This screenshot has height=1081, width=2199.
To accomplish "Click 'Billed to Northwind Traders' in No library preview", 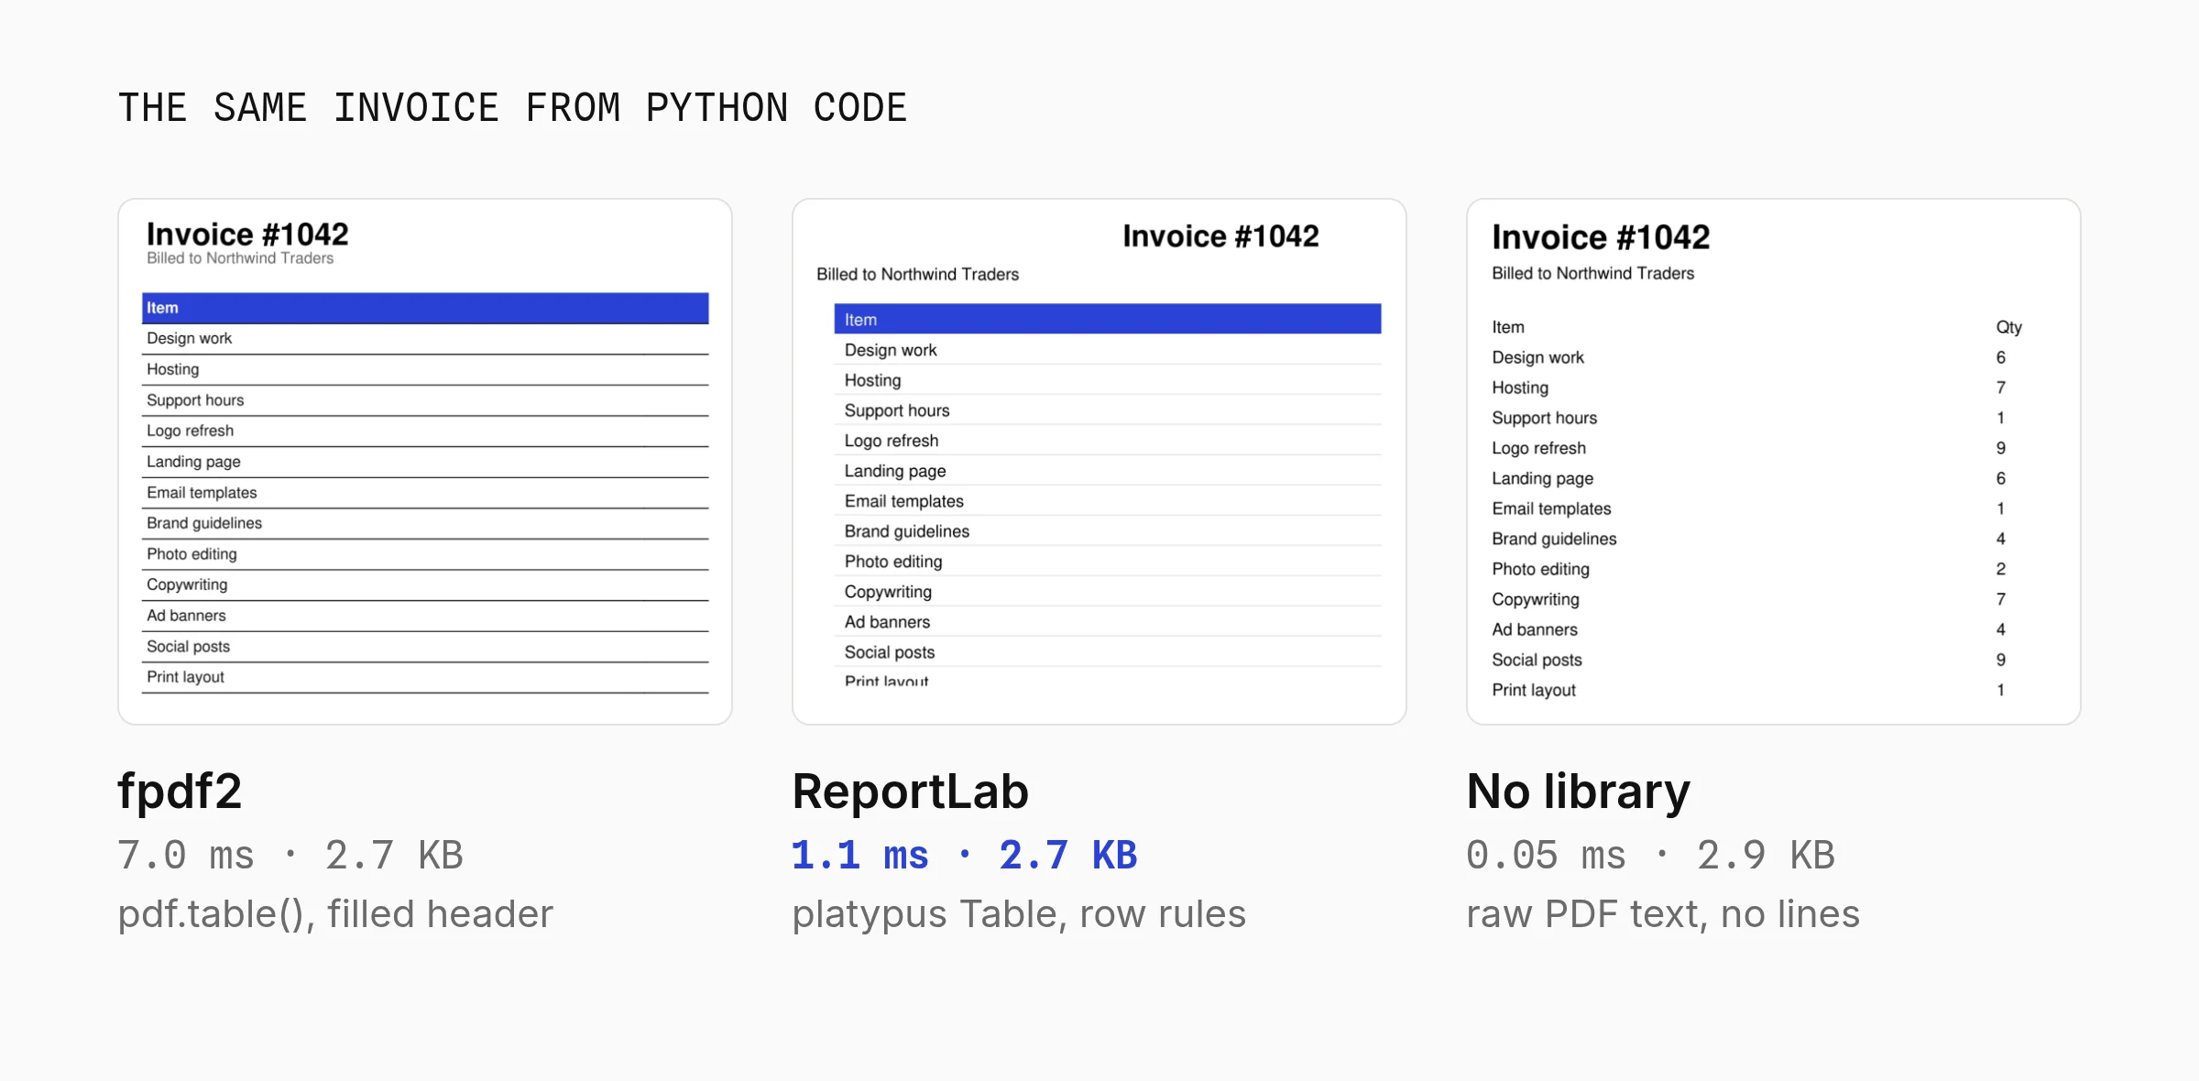I will 1592,273.
